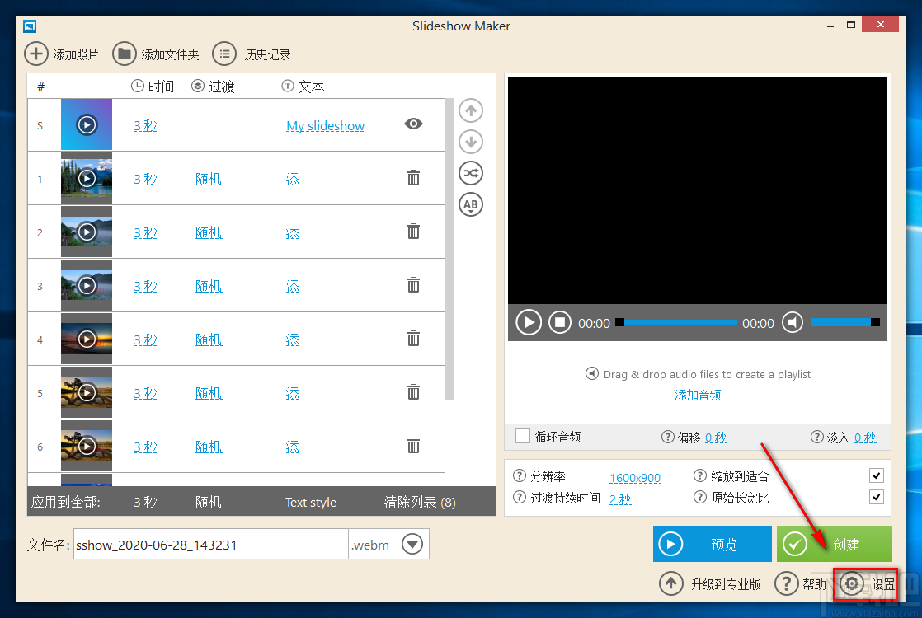Click the blue Preview button
Viewport: 922px width, 618px height.
click(712, 544)
